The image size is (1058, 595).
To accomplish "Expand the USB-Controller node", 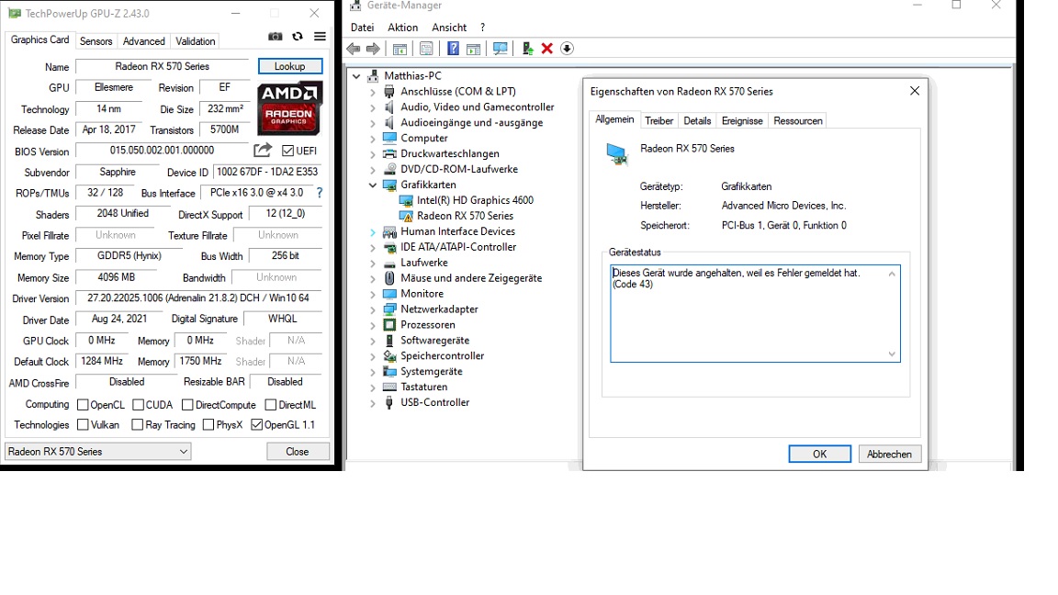I will (x=373, y=403).
